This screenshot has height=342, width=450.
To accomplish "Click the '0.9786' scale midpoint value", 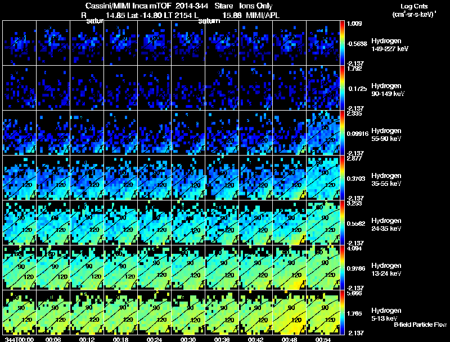I will (x=356, y=268).
